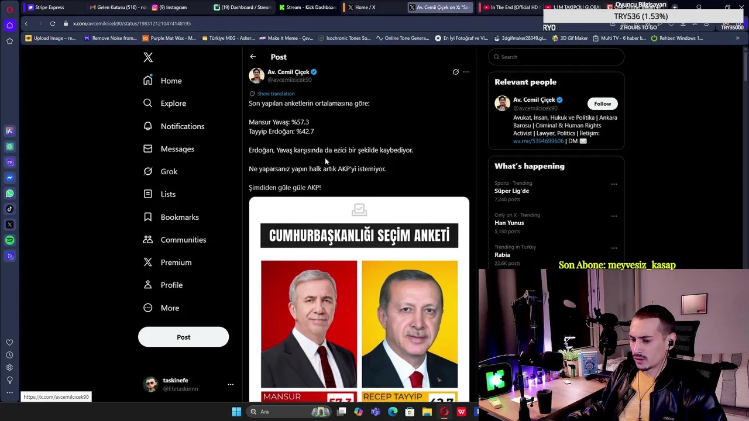Open Spotify in the Opera sidebar

9,240
